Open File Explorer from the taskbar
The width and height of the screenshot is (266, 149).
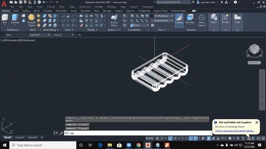110,145
